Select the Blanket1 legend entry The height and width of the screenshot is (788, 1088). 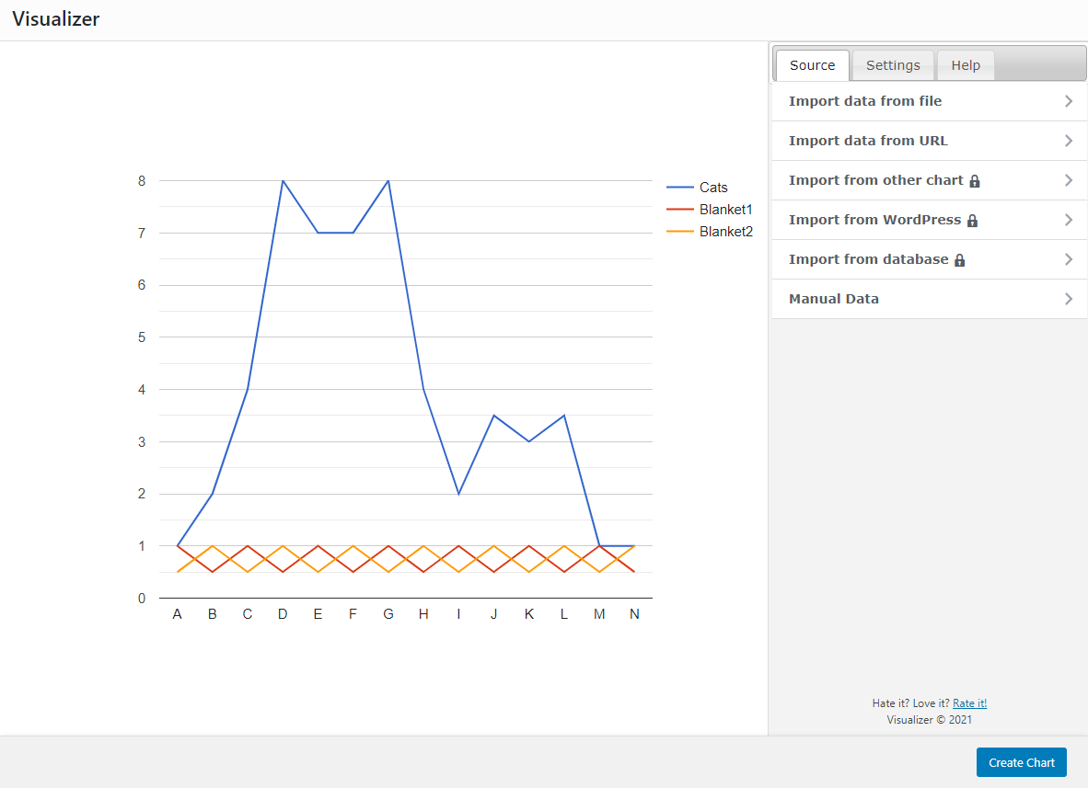(x=724, y=210)
